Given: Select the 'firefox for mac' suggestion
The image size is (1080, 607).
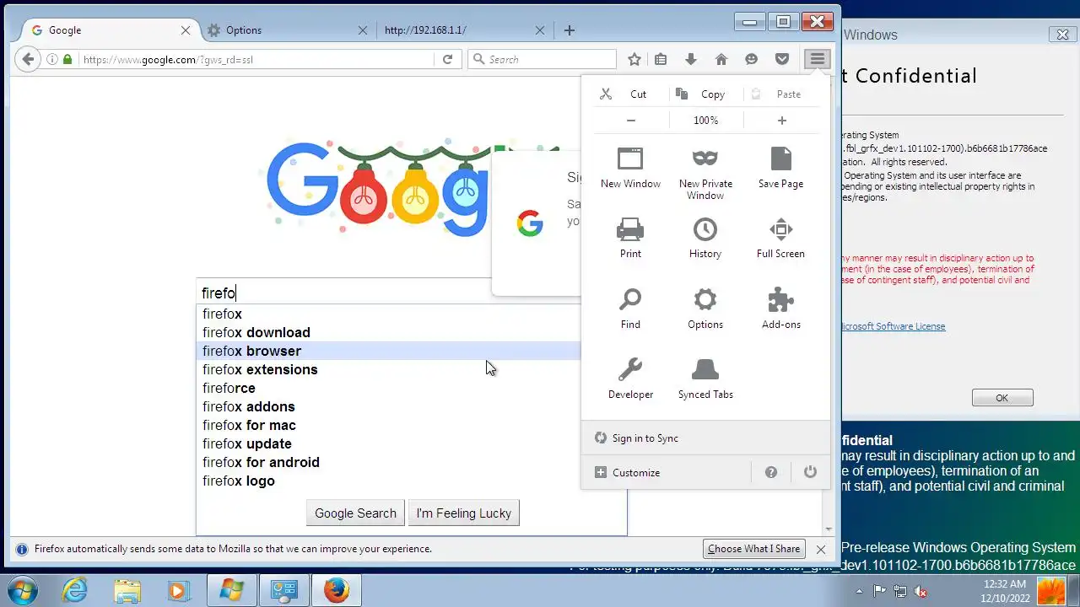Looking at the screenshot, I should [x=388, y=425].
